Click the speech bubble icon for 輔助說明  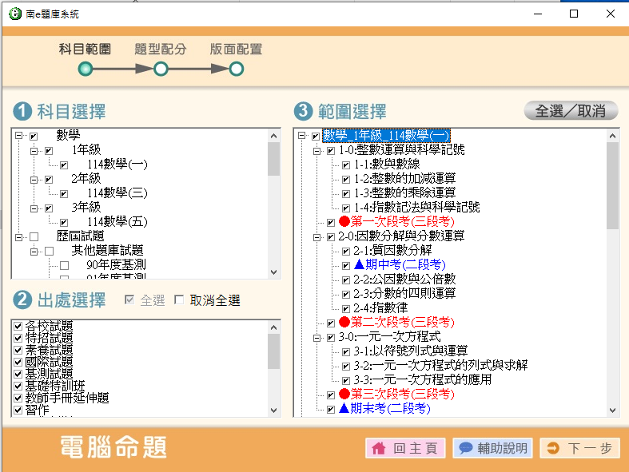[x=465, y=449]
